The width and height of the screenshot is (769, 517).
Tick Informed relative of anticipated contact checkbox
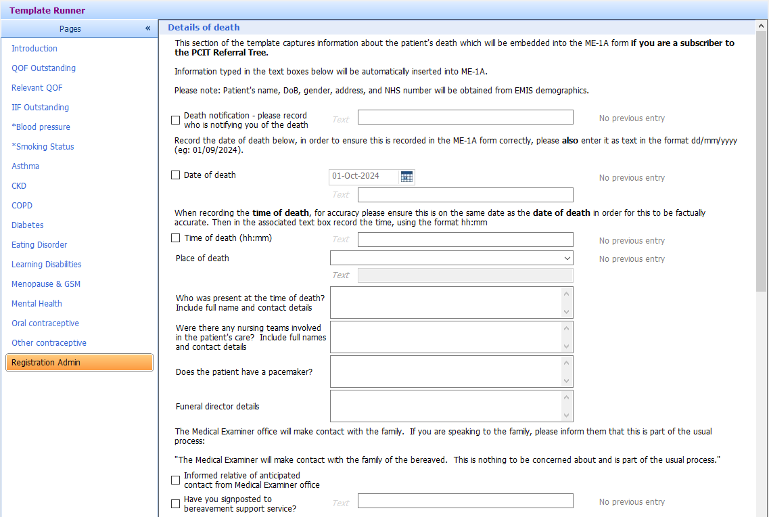coord(175,480)
